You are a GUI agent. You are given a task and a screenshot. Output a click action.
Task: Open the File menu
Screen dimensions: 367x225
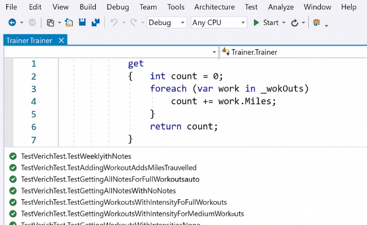click(11, 7)
